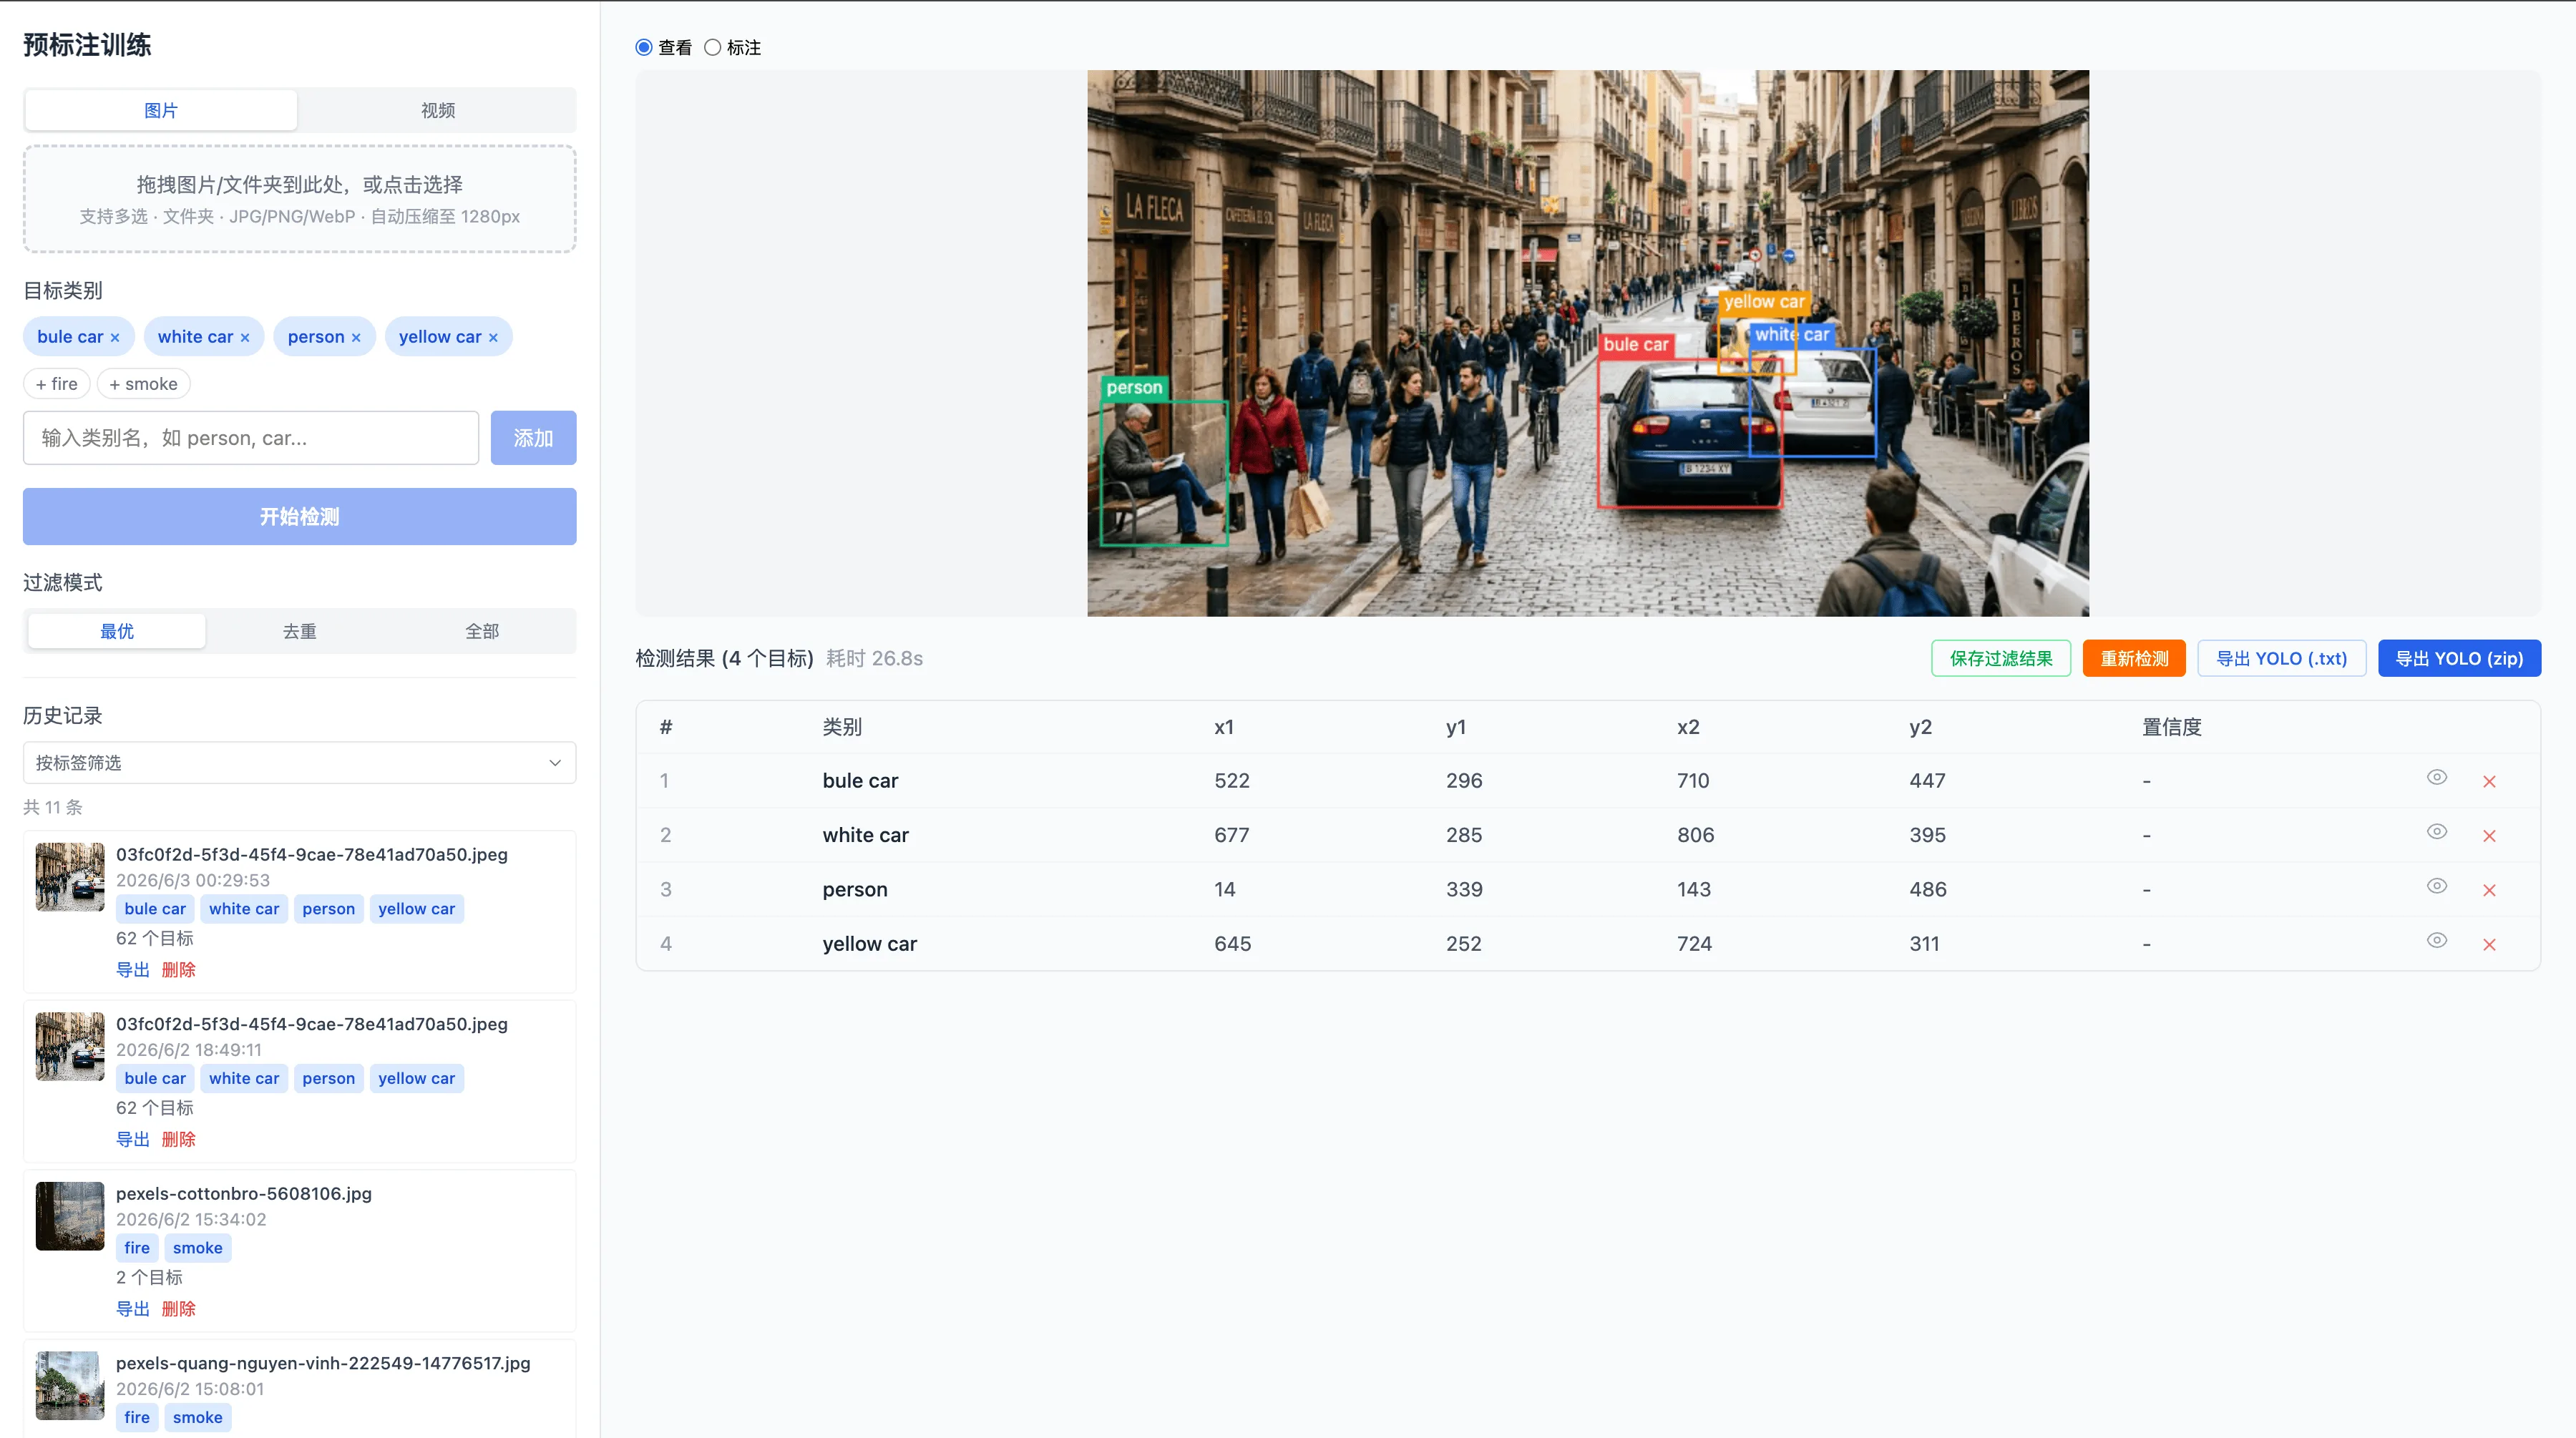Viewport: 2576px width, 1438px height.
Task: Click the 添加 add category button
Action: coord(533,438)
